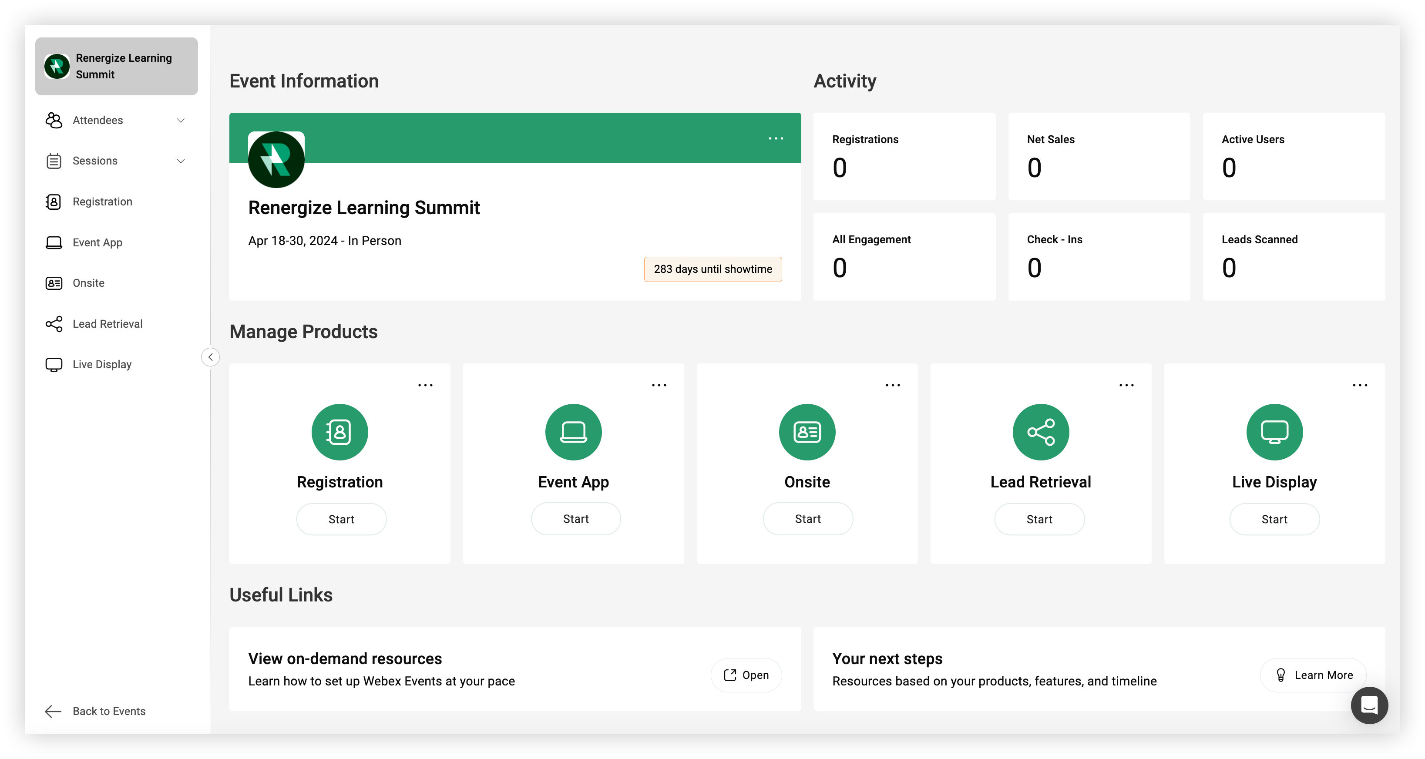Go to Event App in the sidebar
The image size is (1425, 759).
pos(116,242)
